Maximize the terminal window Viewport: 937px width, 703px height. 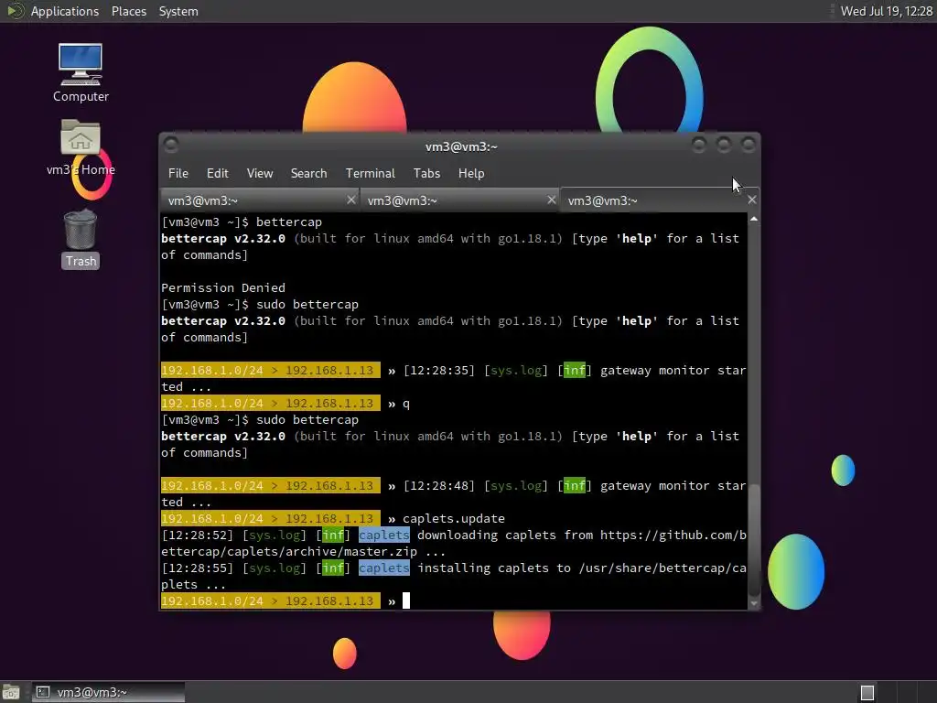pos(723,145)
